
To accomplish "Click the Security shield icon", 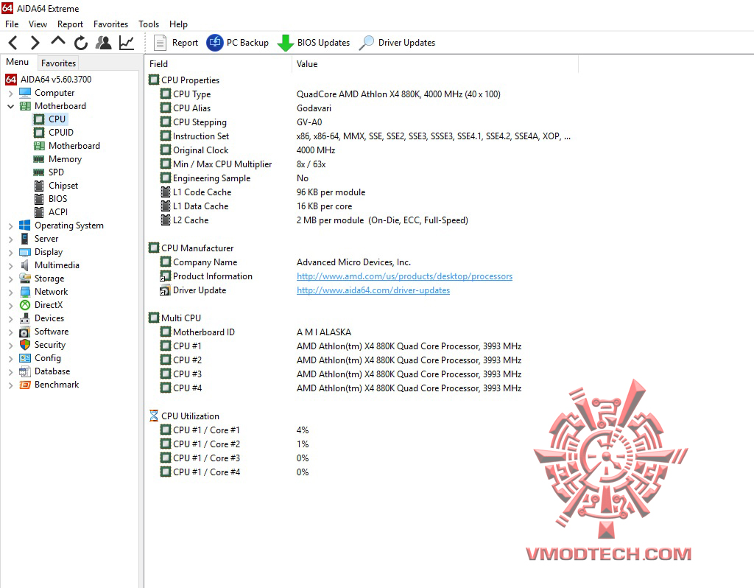I will (25, 345).
